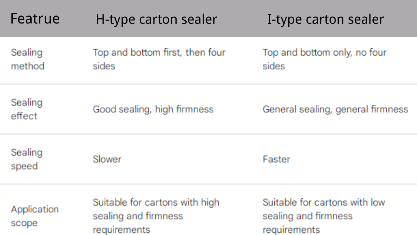The image size is (417, 235).
Task: Select the "Sealing speed" row label
Action: (27, 159)
